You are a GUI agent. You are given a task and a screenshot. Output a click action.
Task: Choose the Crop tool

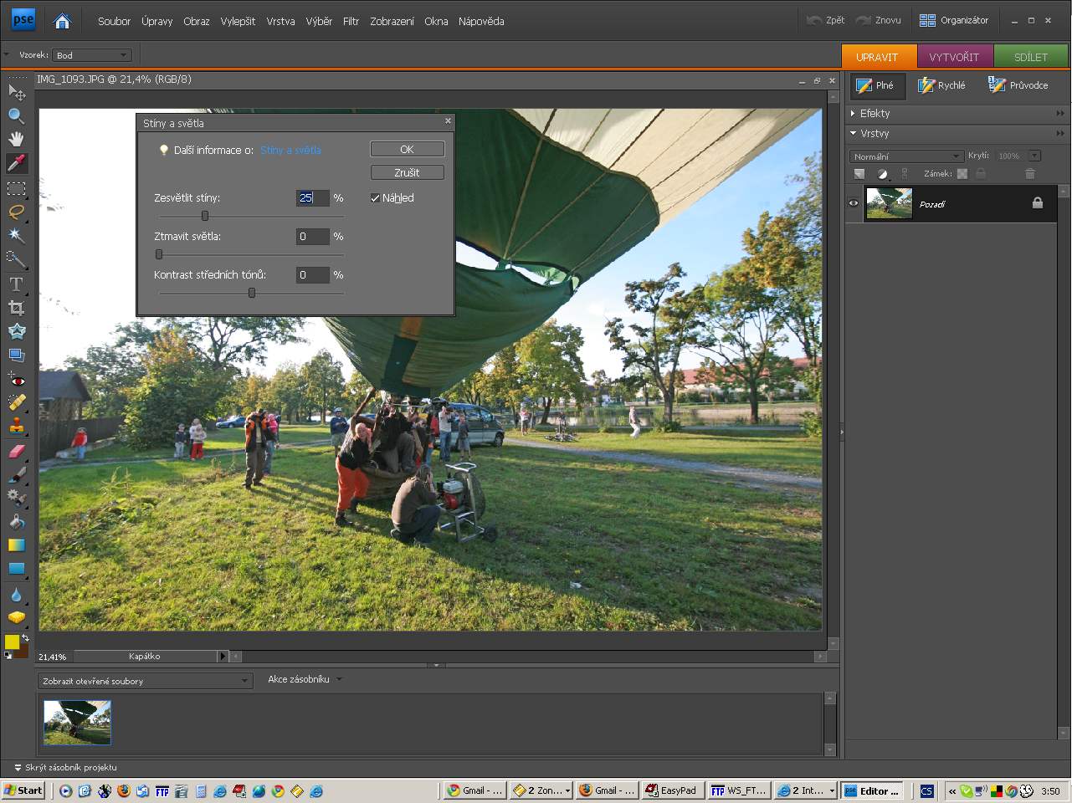[16, 308]
